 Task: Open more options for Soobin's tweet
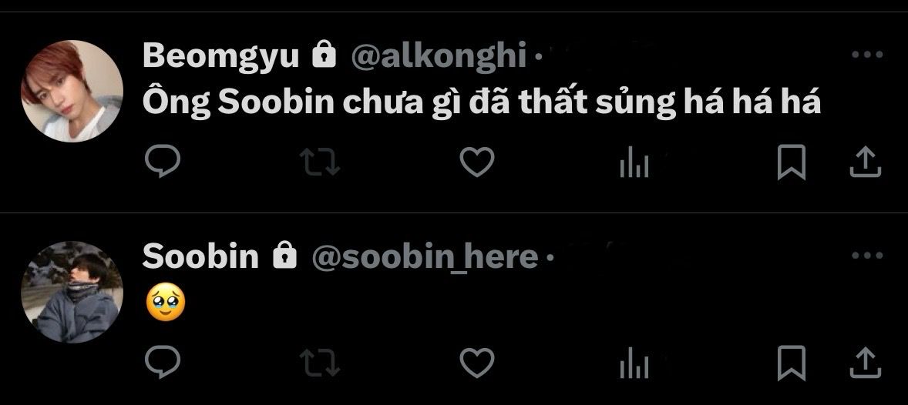pyautogui.click(x=867, y=255)
